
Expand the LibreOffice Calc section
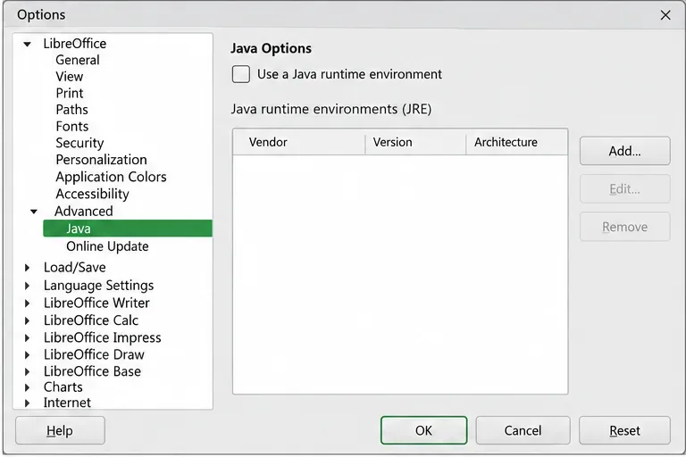pos(27,320)
